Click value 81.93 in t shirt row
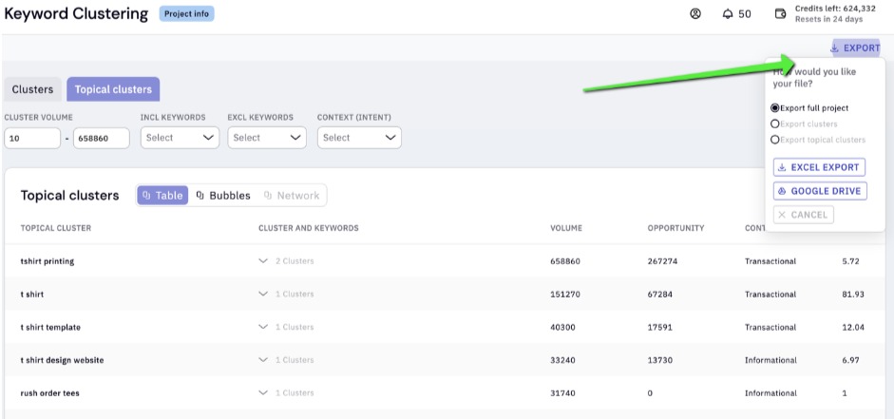The image size is (894, 419). [x=853, y=295]
